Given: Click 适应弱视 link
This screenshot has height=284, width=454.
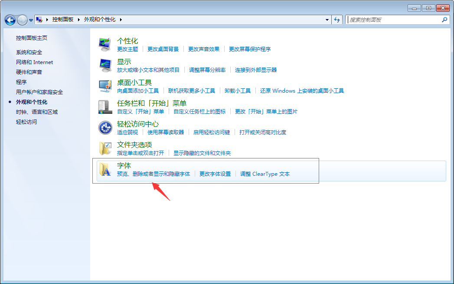Looking at the screenshot, I should 127,132.
